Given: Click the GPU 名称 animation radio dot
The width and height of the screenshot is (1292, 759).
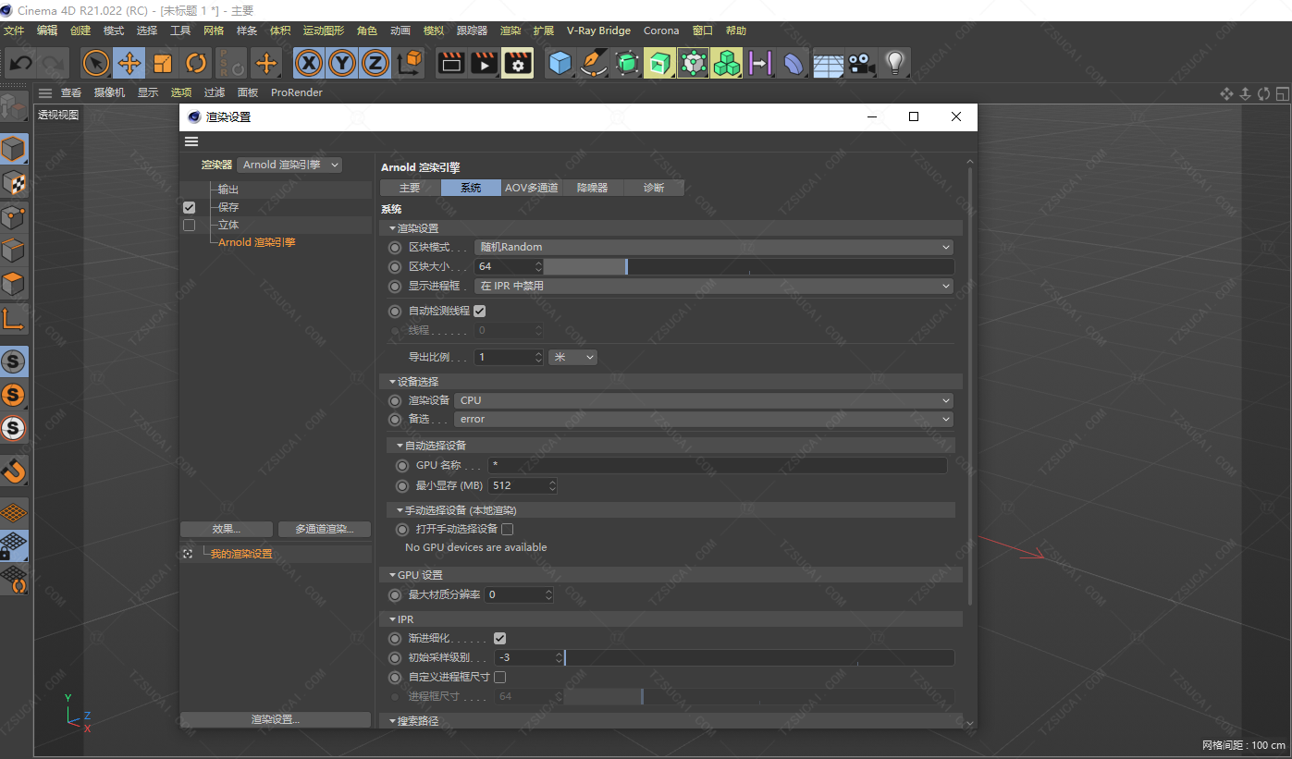Looking at the screenshot, I should pyautogui.click(x=402, y=465).
